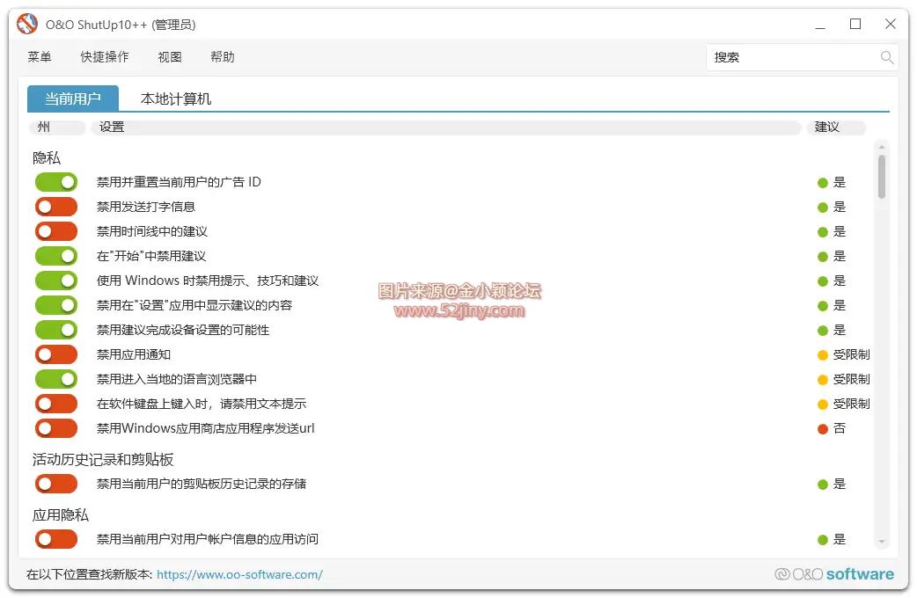Click the search magnifier icon
917x598 pixels.
886,57
